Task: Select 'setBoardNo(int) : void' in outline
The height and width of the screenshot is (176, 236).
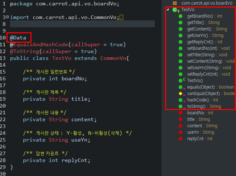Action: coord(208,48)
